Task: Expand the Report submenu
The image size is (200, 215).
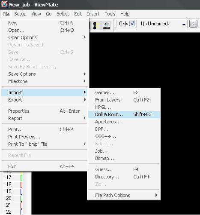Action: [x=45, y=118]
